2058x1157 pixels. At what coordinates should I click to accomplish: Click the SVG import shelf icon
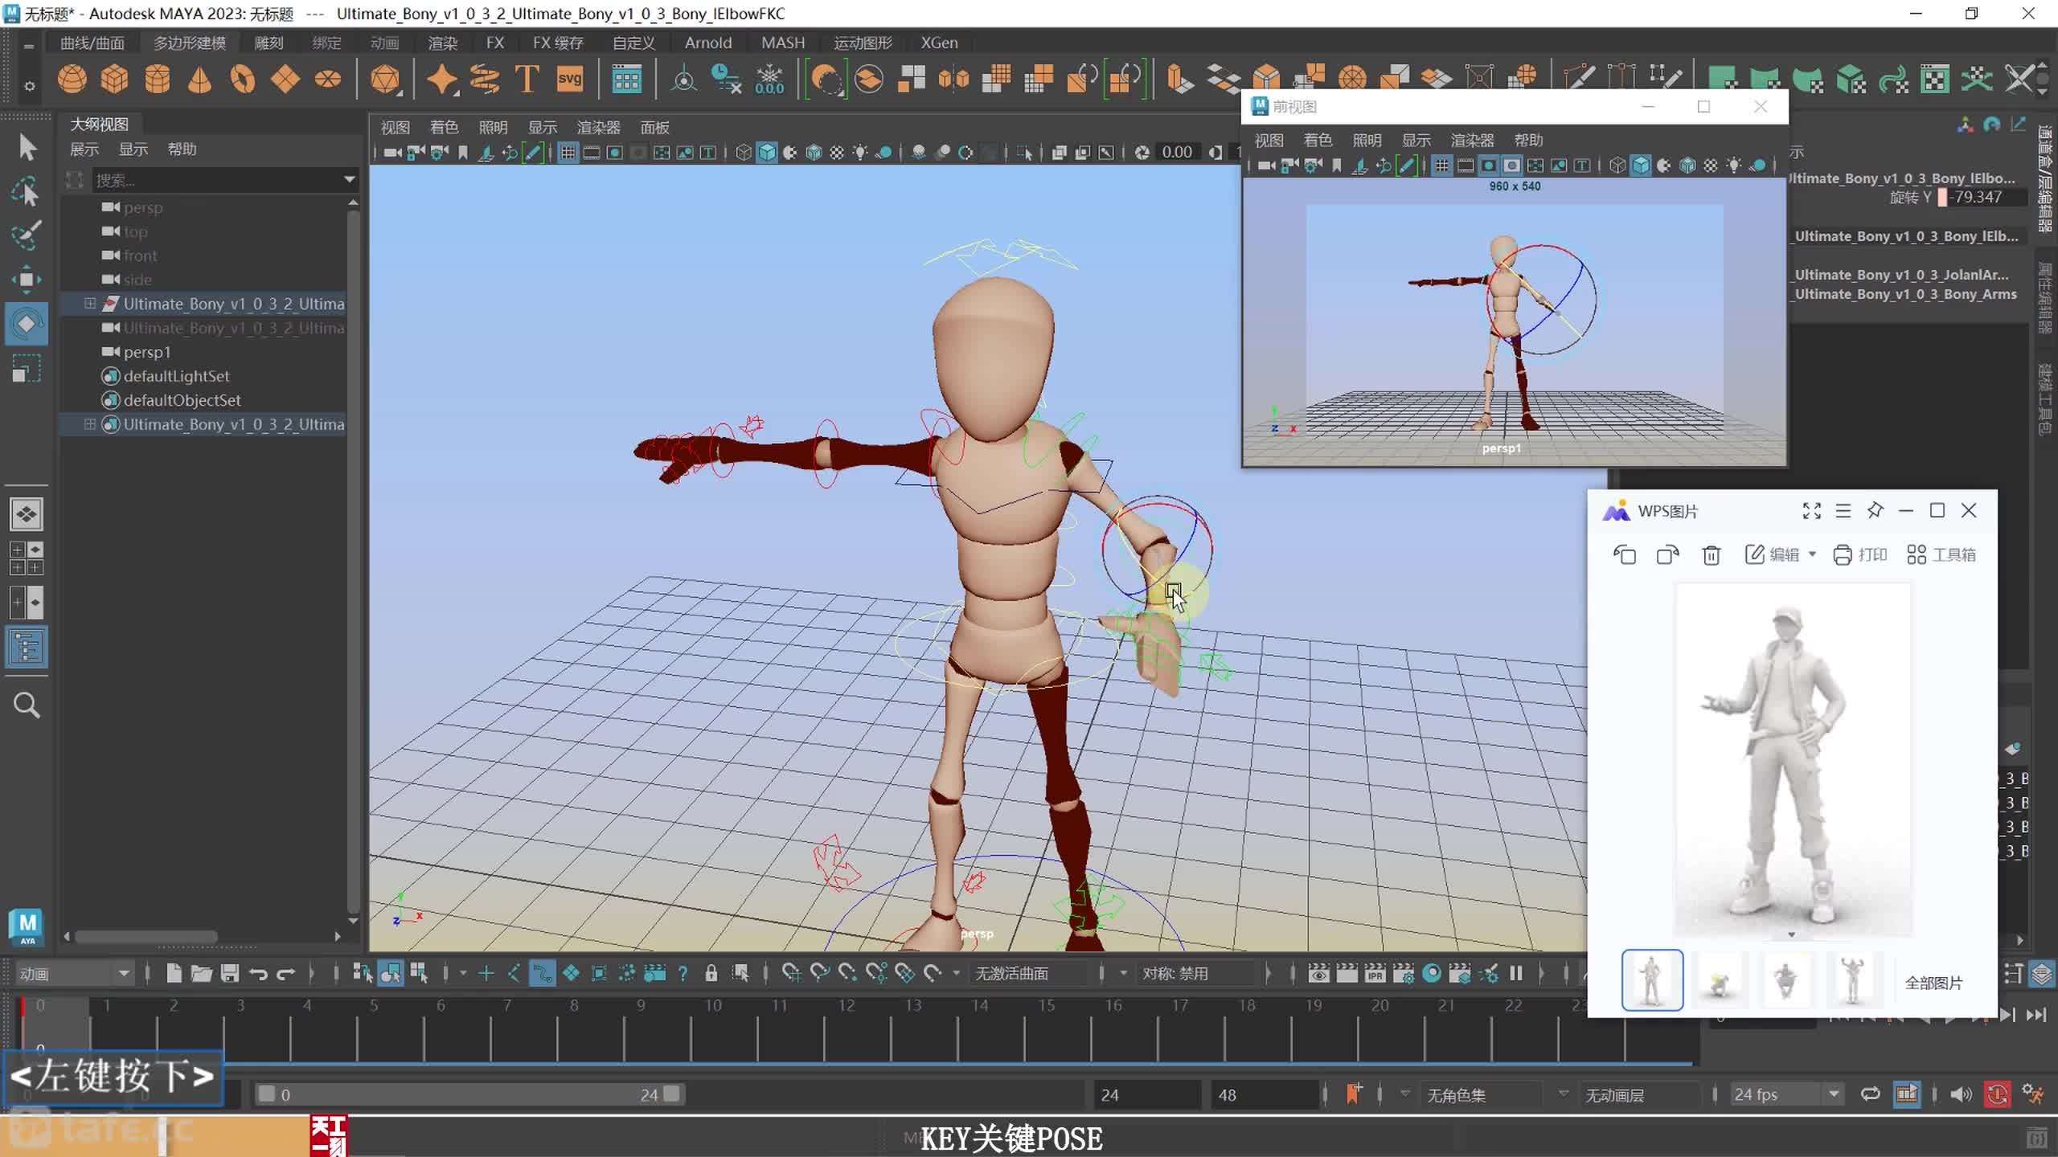[569, 80]
